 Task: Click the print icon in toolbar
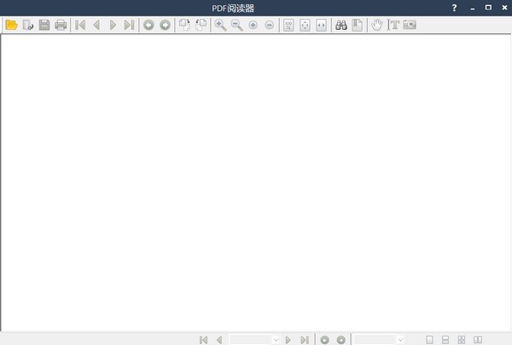pyautogui.click(x=61, y=25)
